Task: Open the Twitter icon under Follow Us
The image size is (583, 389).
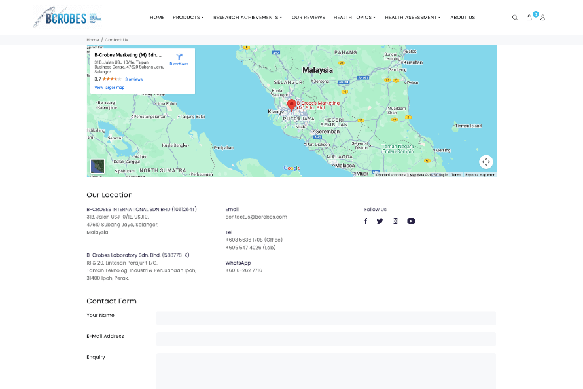Action: [380, 221]
